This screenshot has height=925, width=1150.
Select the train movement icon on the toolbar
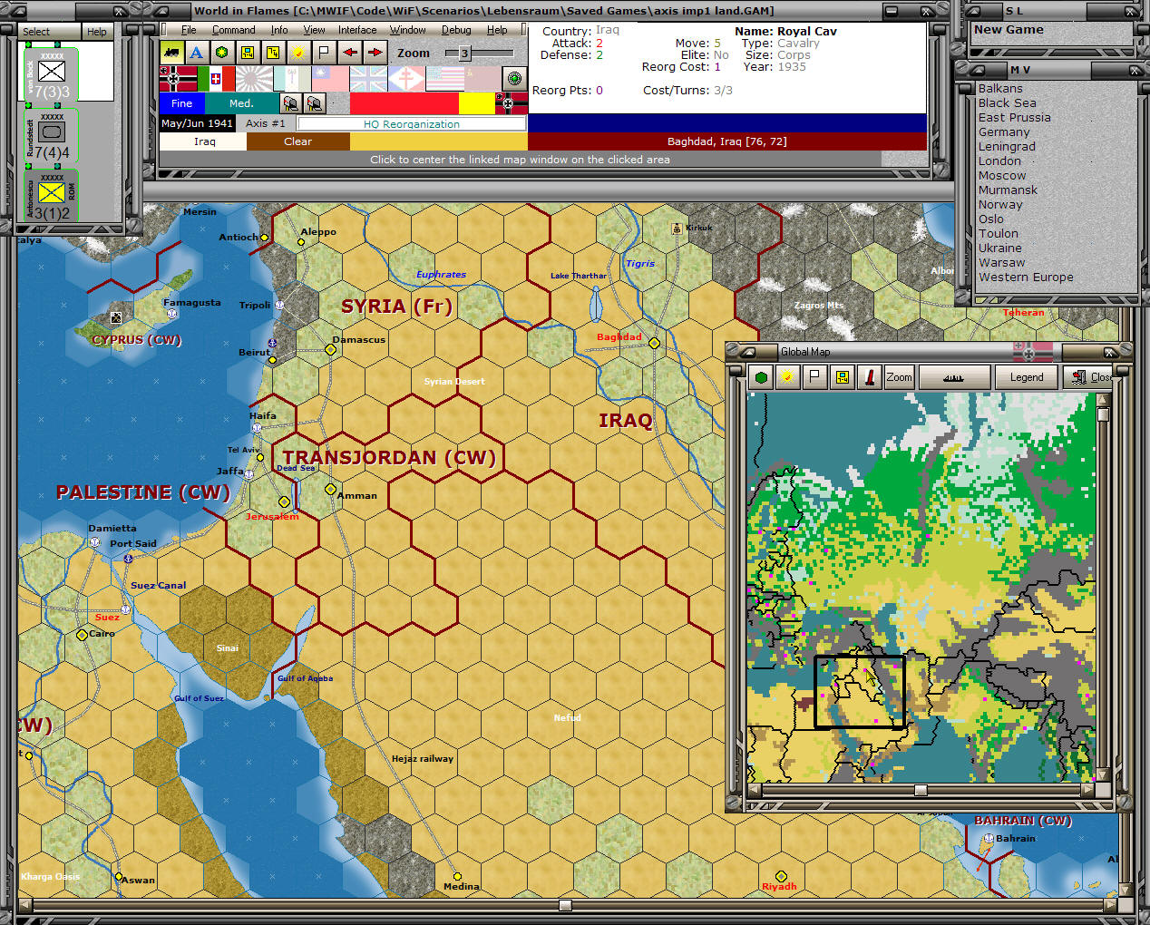(171, 53)
